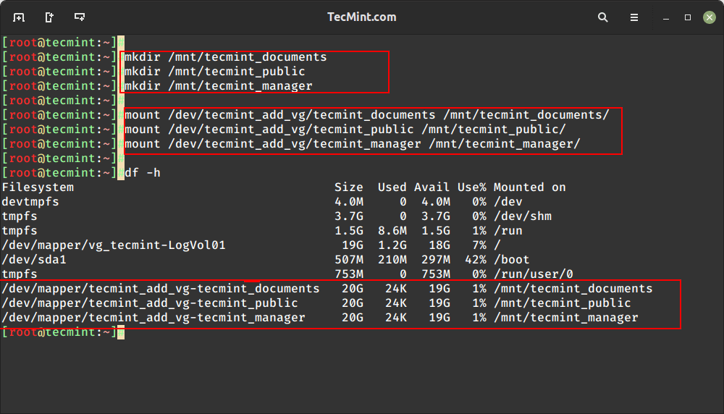This screenshot has width=724, height=414.
Task: Click the cursor at the last prompt
Action: pyautogui.click(x=121, y=332)
